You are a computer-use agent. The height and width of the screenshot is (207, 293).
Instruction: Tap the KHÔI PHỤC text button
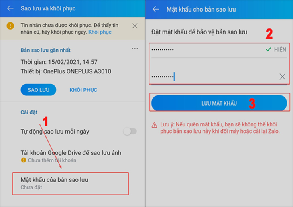[83, 90]
